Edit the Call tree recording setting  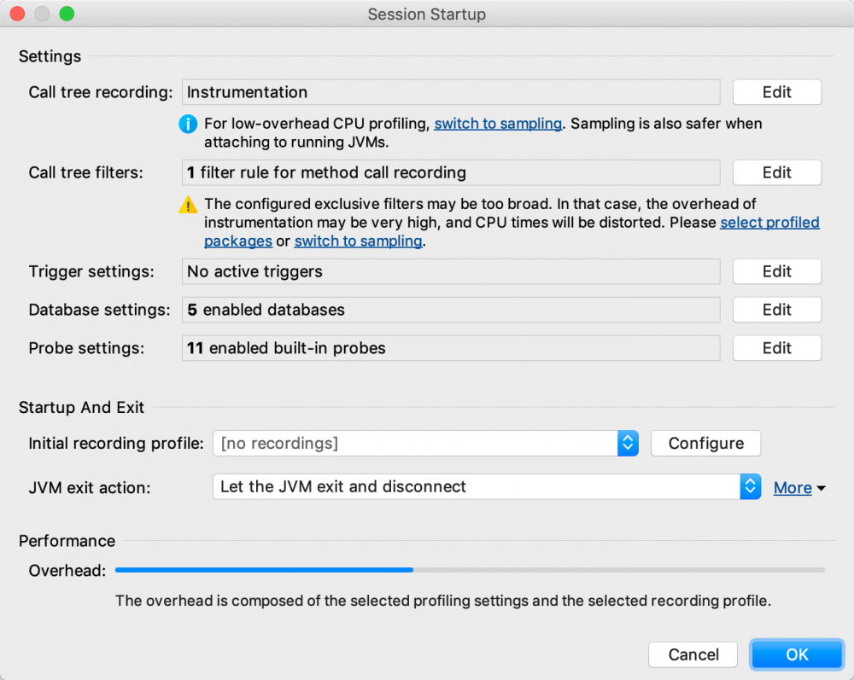pyautogui.click(x=776, y=91)
